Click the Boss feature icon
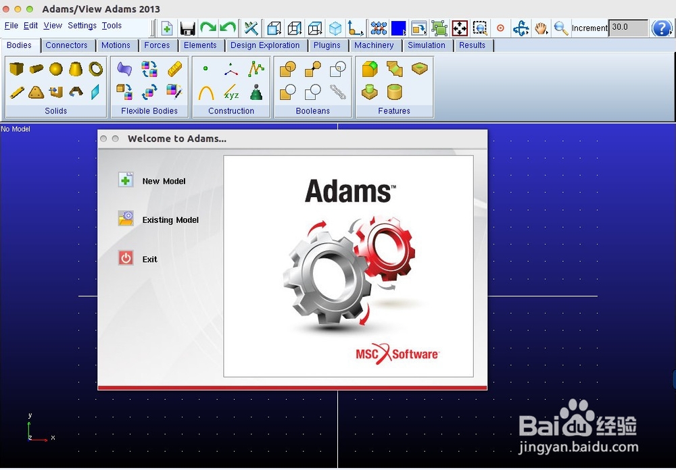 370,92
